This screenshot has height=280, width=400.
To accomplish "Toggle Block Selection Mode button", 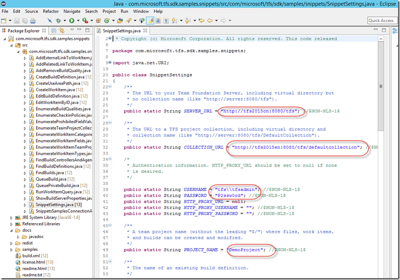I will click(158, 21).
